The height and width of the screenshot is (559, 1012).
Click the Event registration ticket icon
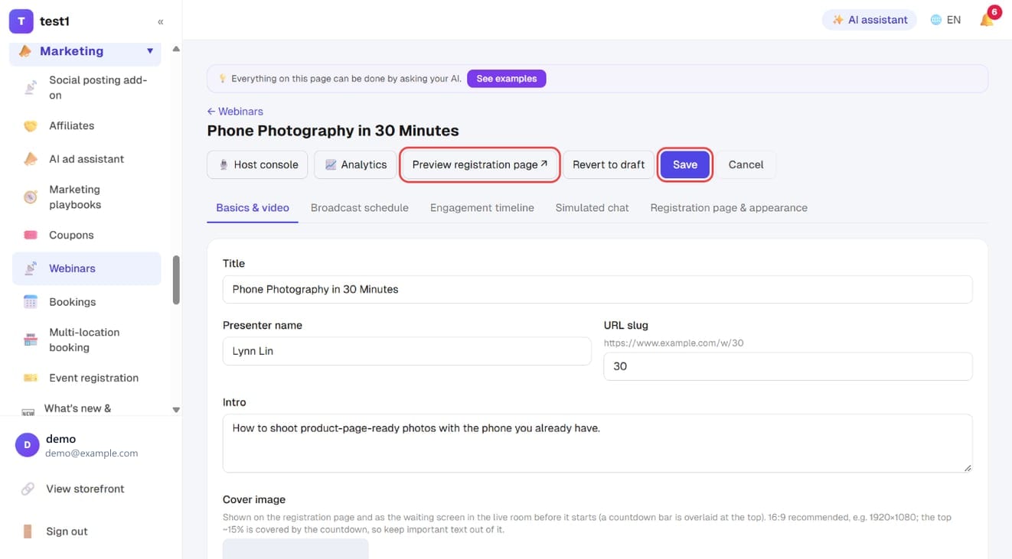click(31, 378)
